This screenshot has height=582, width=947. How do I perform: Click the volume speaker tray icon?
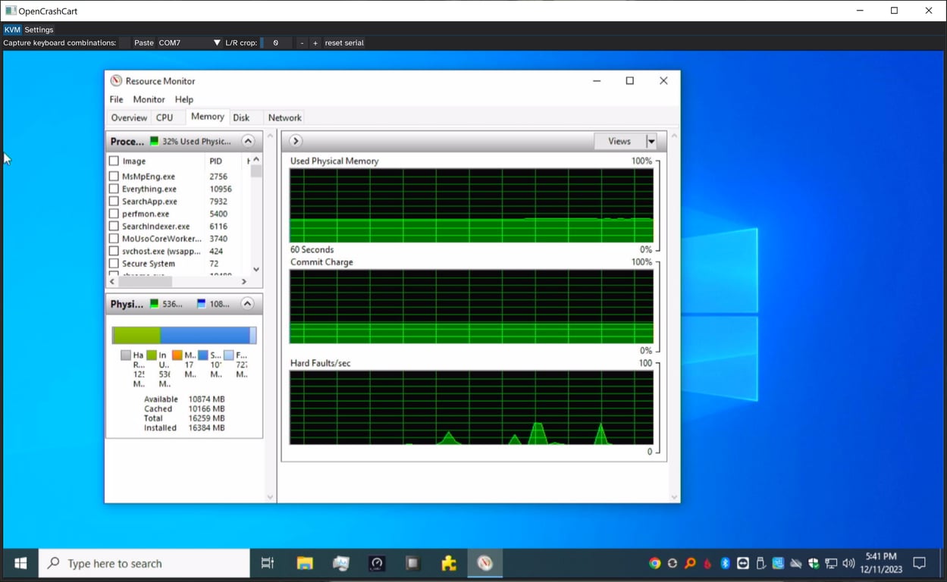[848, 563]
